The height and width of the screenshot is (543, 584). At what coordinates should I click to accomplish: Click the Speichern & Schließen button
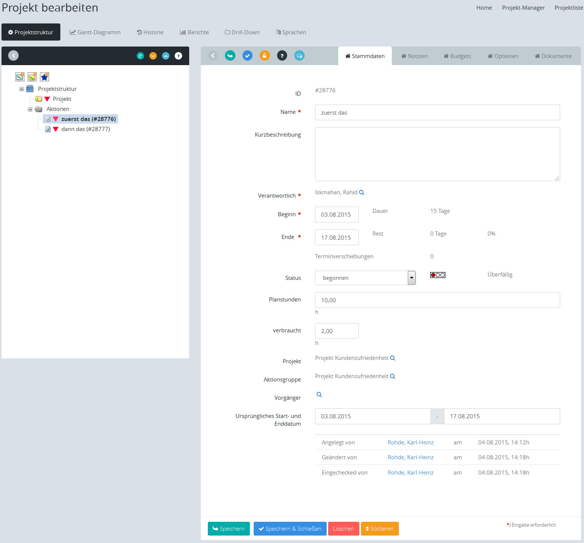(290, 528)
